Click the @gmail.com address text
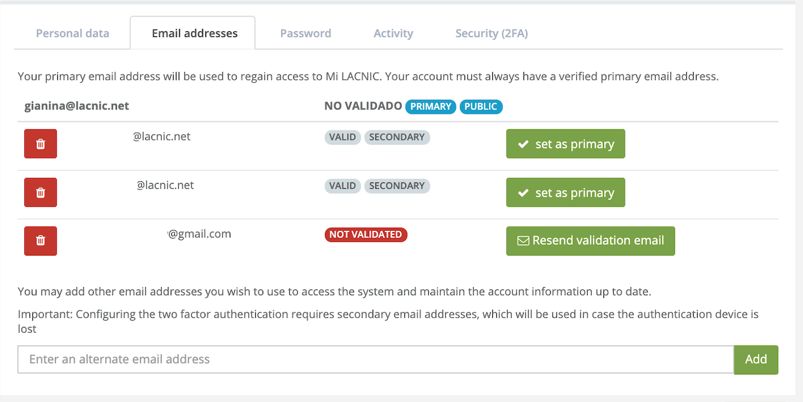This screenshot has height=402, width=803. (x=200, y=234)
